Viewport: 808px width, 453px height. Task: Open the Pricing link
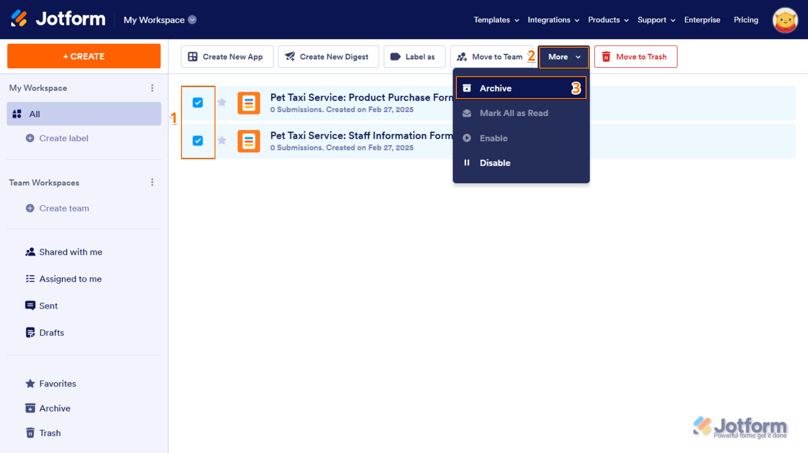coord(746,20)
